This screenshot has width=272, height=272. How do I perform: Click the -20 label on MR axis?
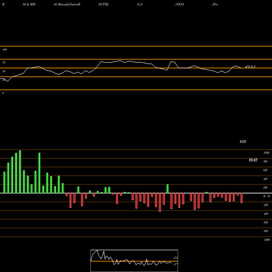click(265, 205)
